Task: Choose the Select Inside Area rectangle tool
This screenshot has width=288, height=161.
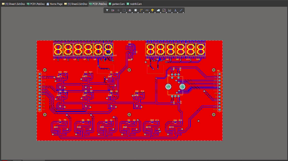Action: click(x=124, y=10)
